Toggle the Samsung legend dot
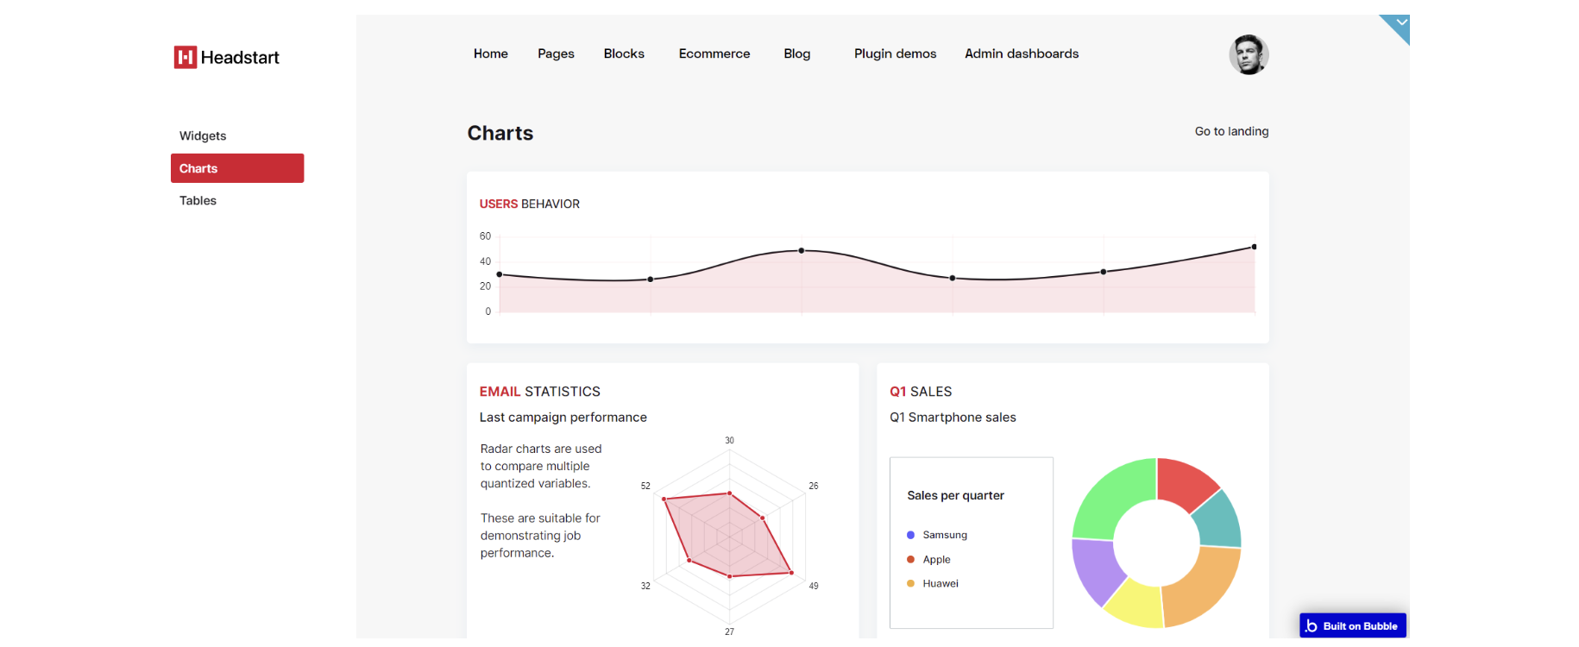This screenshot has height=647, width=1579. (x=910, y=535)
